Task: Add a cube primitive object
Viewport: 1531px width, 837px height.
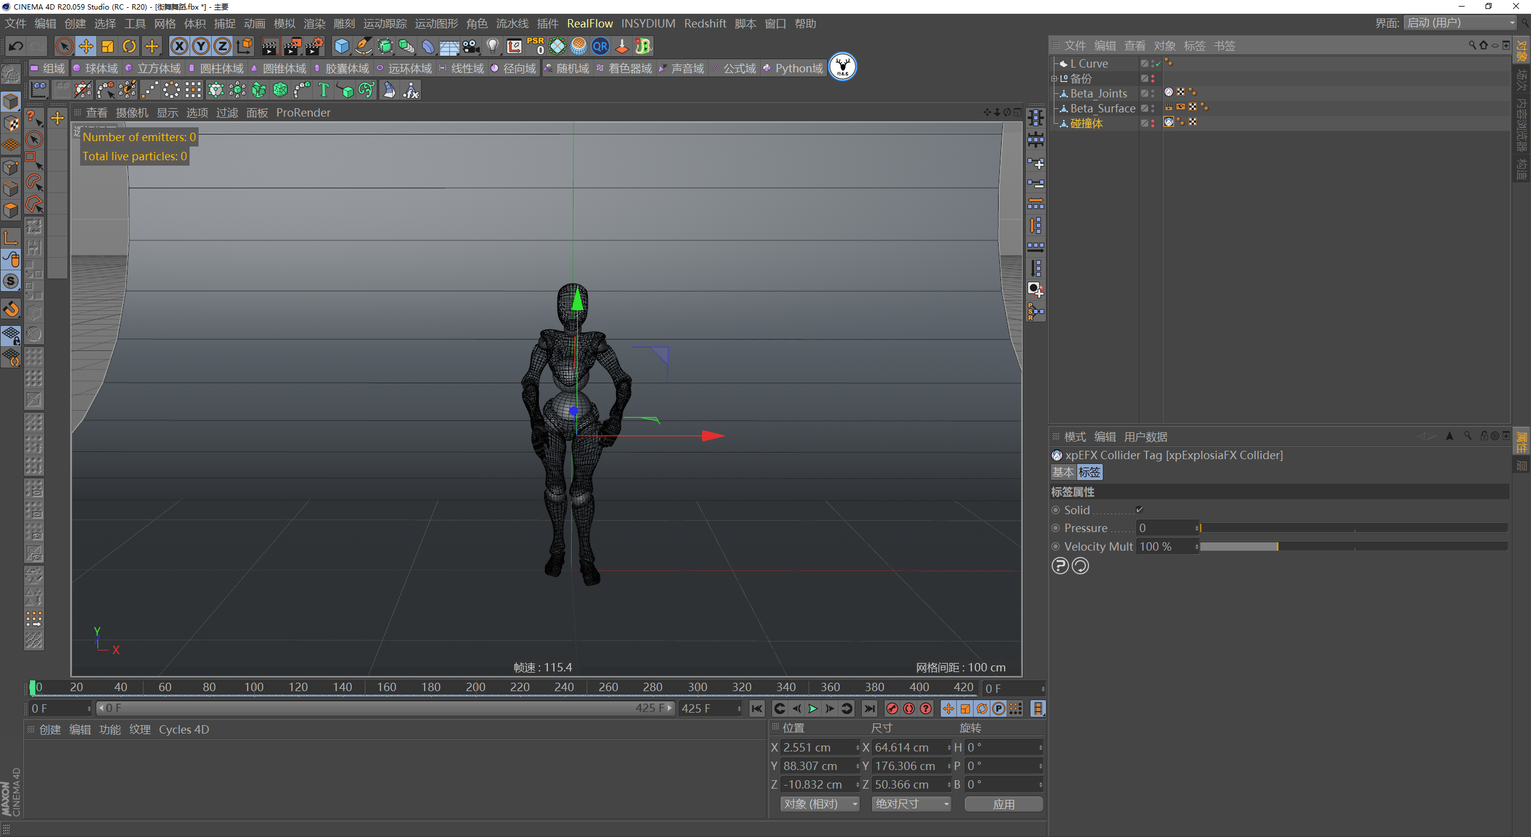Action: [341, 46]
